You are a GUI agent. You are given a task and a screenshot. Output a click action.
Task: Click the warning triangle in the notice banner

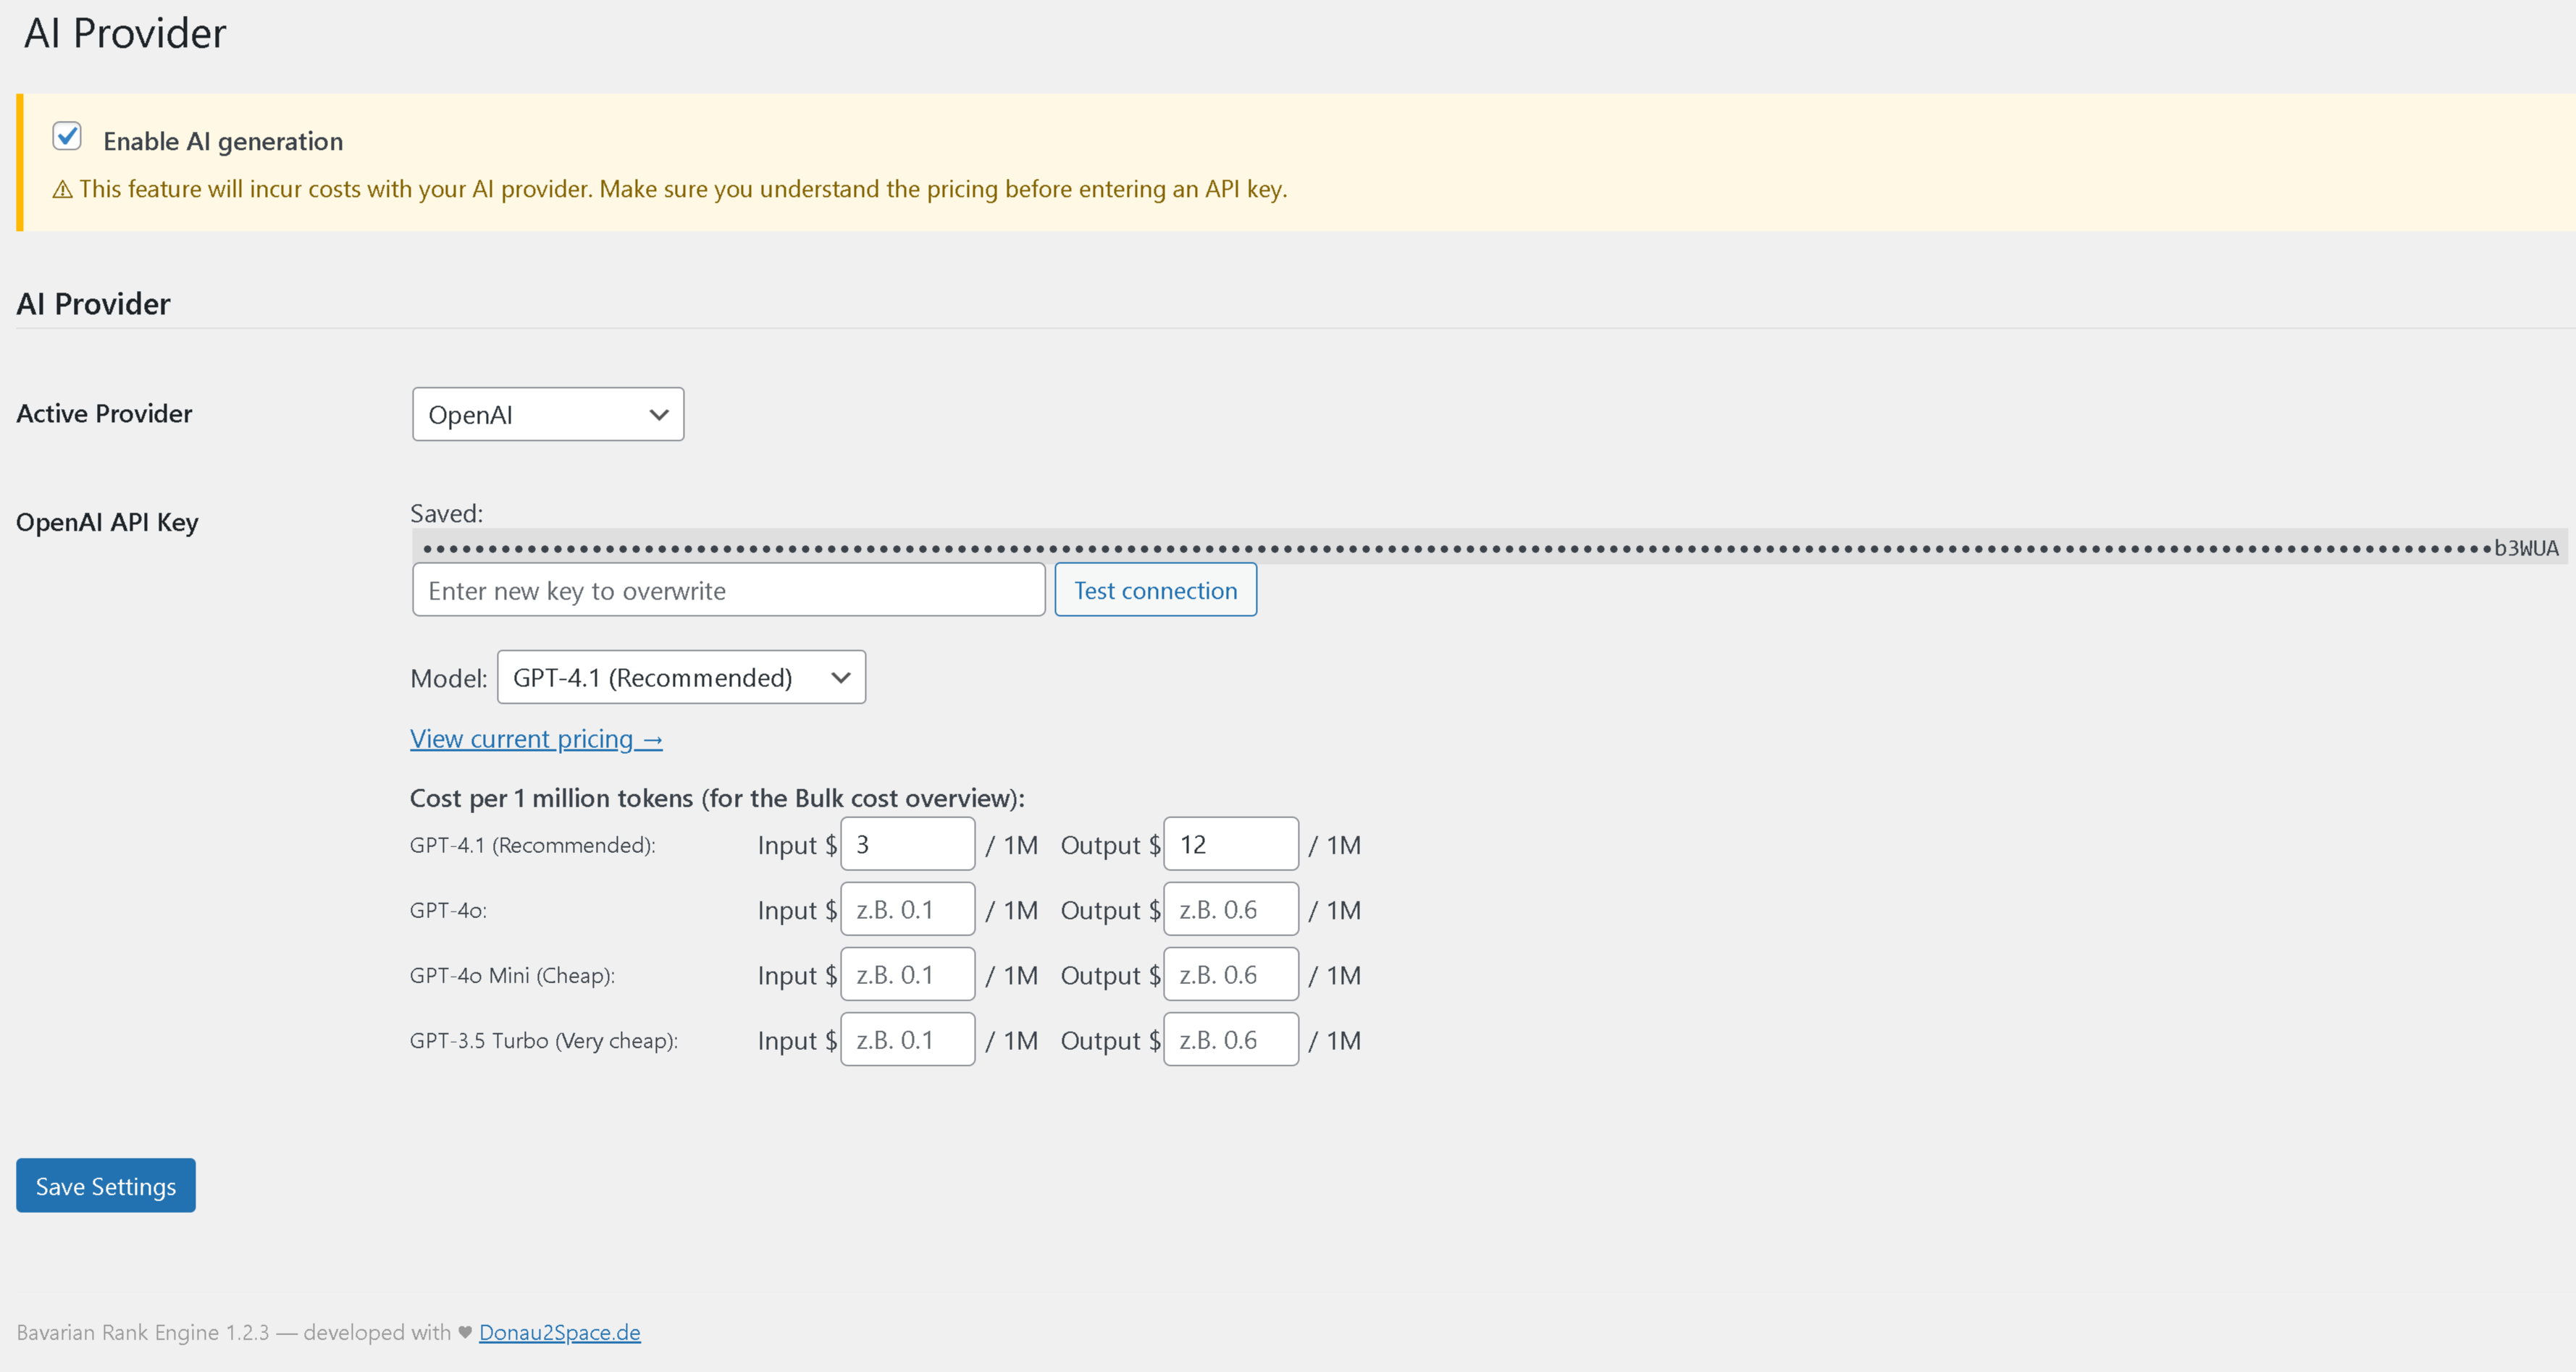(63, 188)
